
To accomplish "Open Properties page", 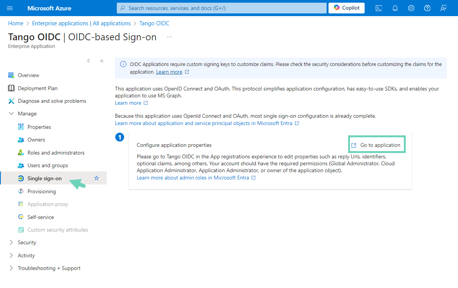I will tap(39, 127).
